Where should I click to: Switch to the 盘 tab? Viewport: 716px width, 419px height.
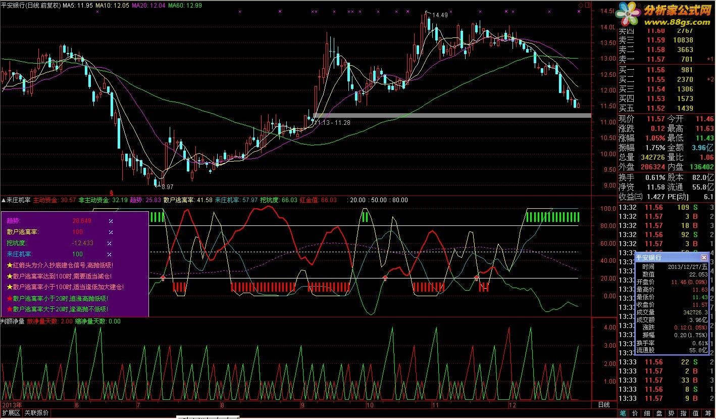658,413
